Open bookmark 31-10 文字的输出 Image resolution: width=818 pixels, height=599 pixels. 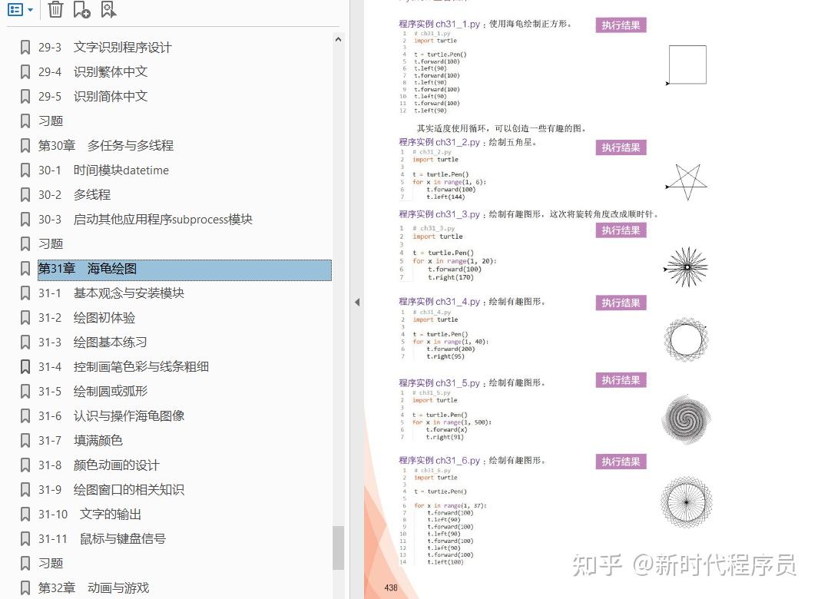pyautogui.click(x=90, y=514)
